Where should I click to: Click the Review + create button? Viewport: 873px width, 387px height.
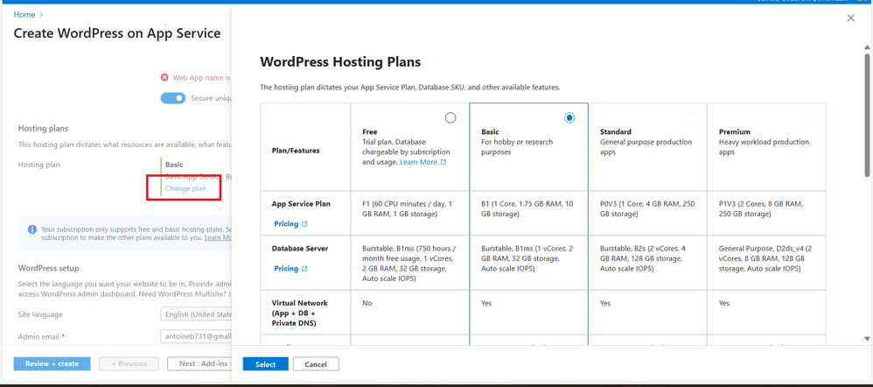(x=52, y=363)
